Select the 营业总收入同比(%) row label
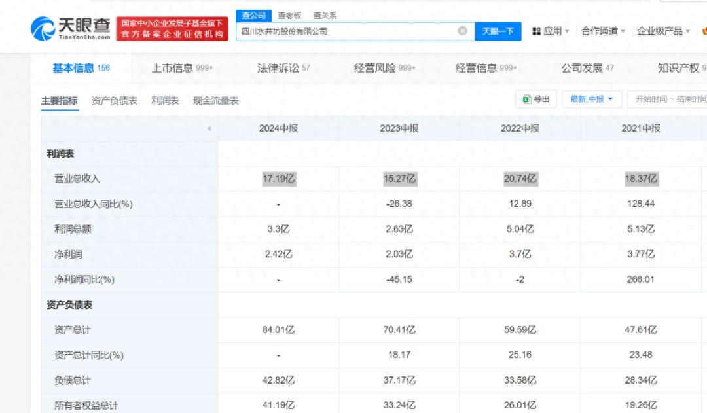707x413 pixels. coord(94,204)
